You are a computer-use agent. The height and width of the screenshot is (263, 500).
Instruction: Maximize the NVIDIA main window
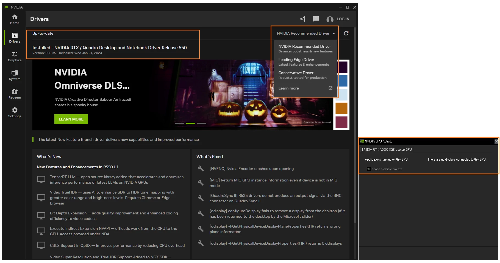pyautogui.click(x=348, y=7)
